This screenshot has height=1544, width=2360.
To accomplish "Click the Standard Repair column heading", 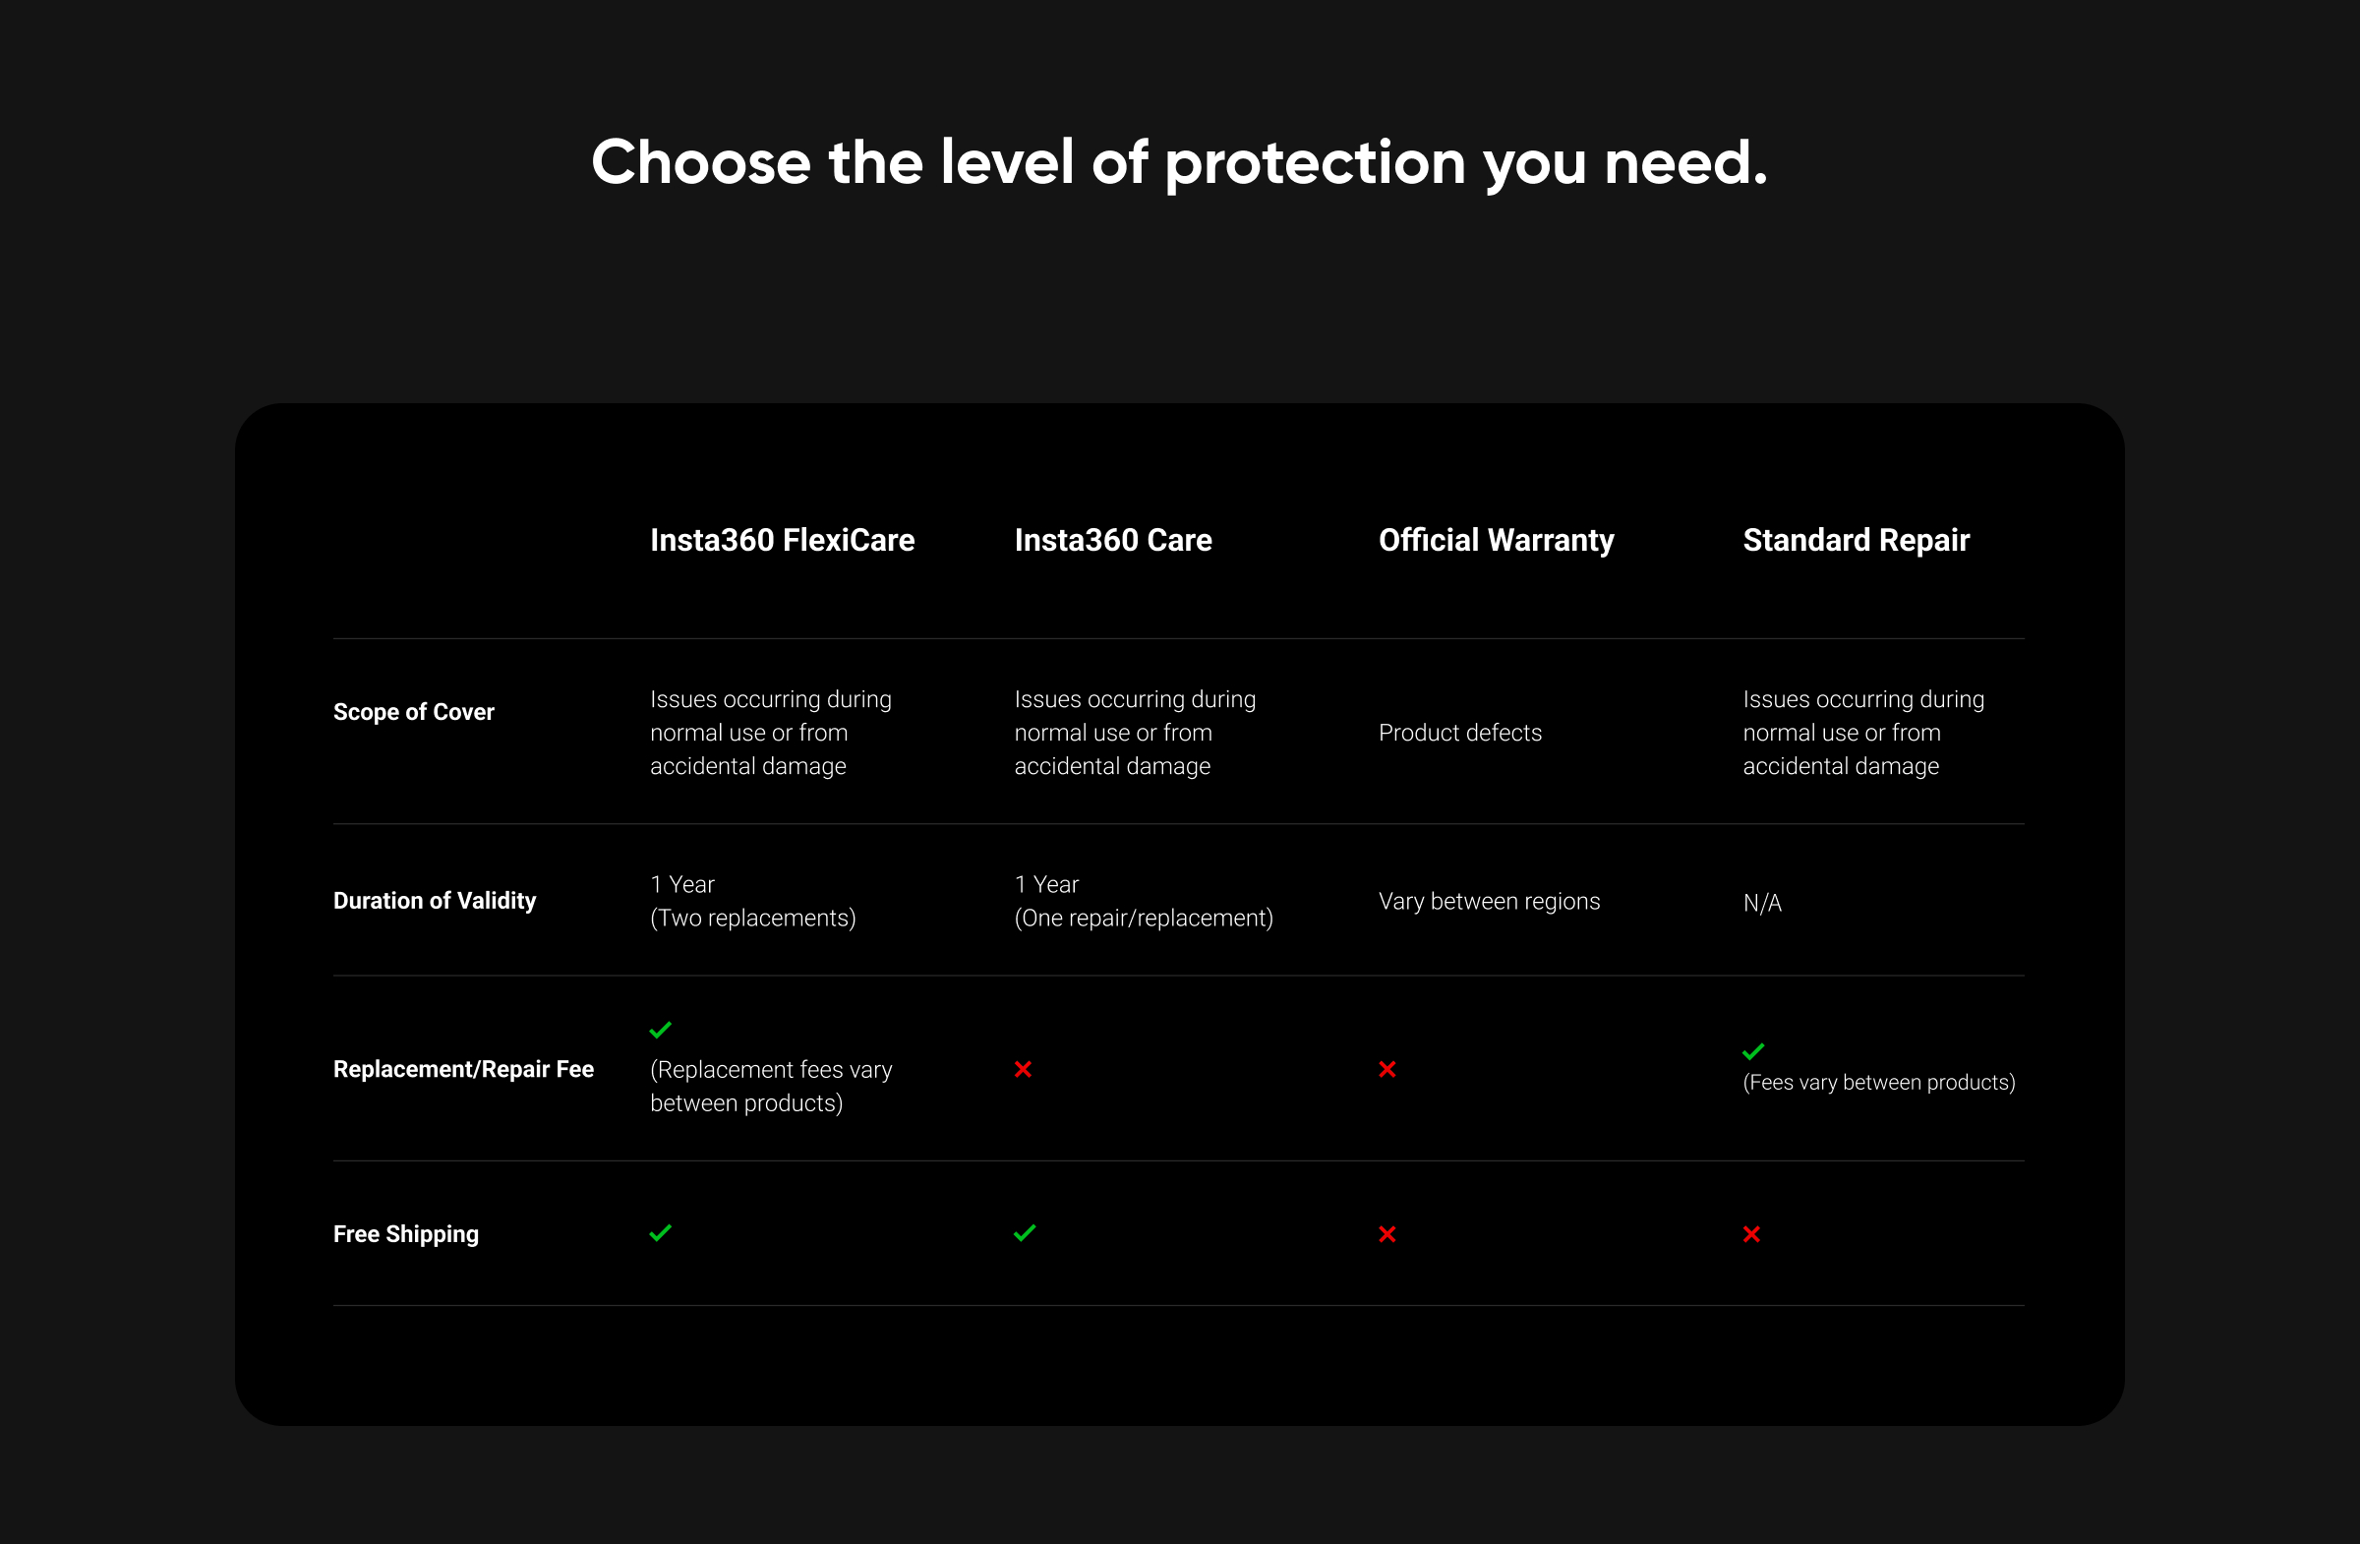I will click(x=1856, y=540).
